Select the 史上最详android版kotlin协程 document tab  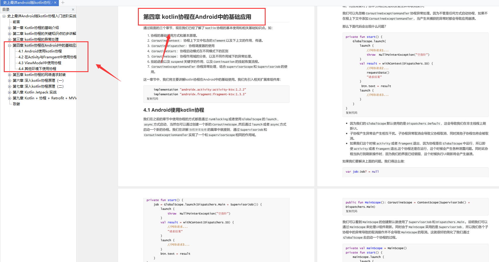28,2
